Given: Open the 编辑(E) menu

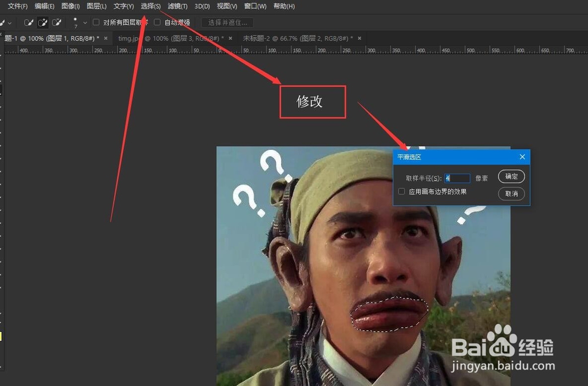Looking at the screenshot, I should [x=44, y=6].
